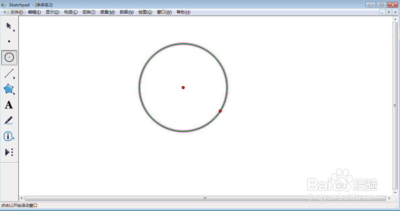
Task: Close the inner document window
Action: click(x=395, y=12)
